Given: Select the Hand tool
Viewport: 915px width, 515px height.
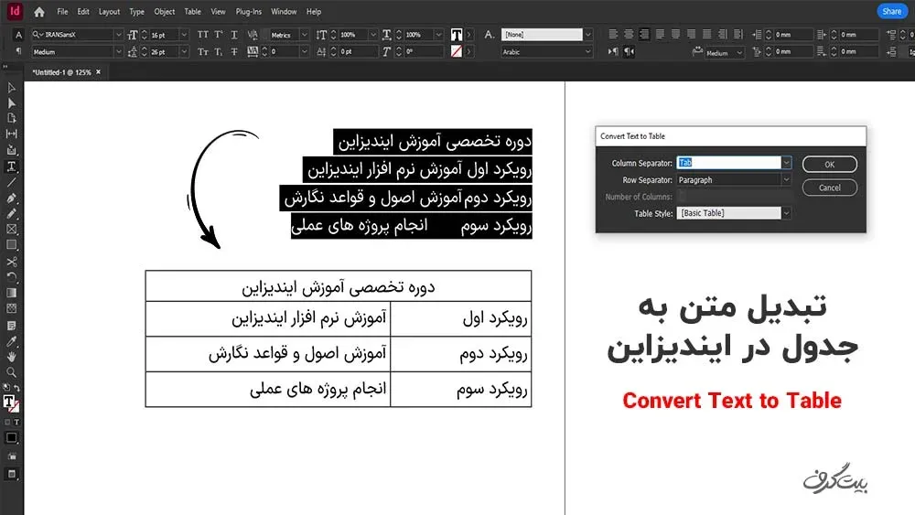Looking at the screenshot, I should coord(11,357).
